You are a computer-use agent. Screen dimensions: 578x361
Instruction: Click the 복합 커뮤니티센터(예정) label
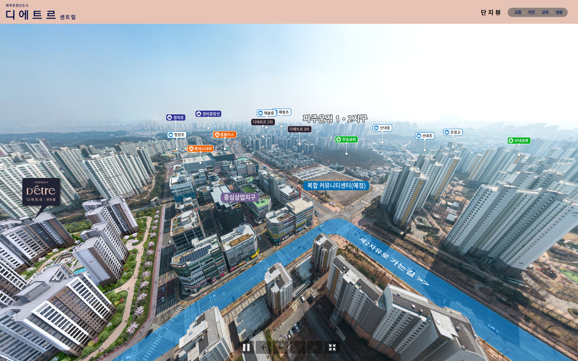[x=336, y=185]
